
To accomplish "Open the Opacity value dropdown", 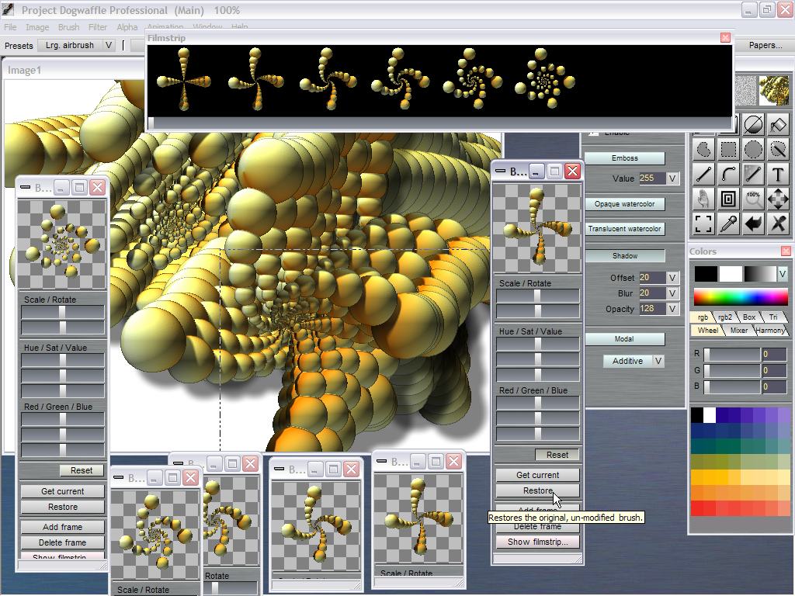I will click(x=672, y=309).
